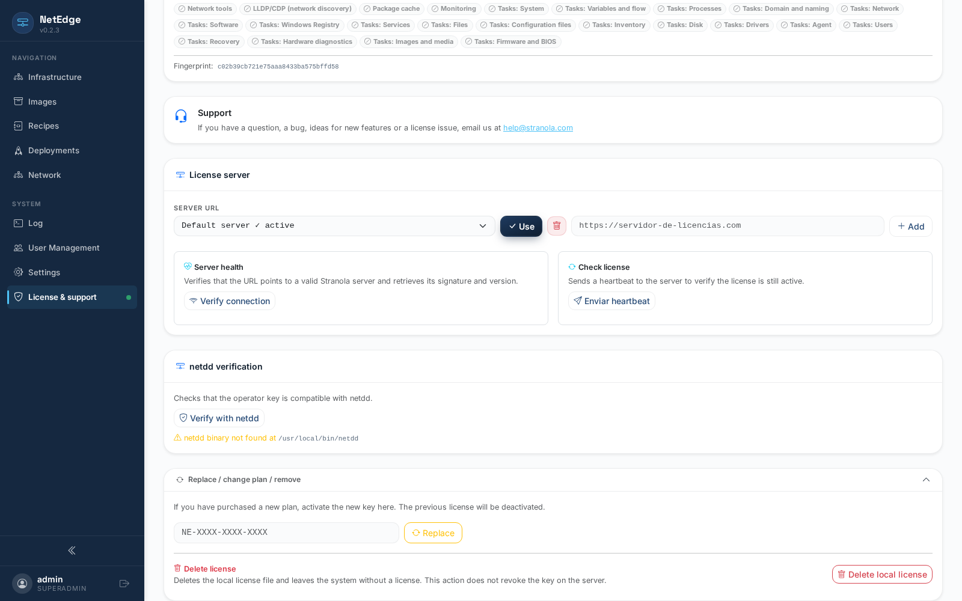
Task: Click the Tasks: Inventory tag
Action: coord(614,25)
